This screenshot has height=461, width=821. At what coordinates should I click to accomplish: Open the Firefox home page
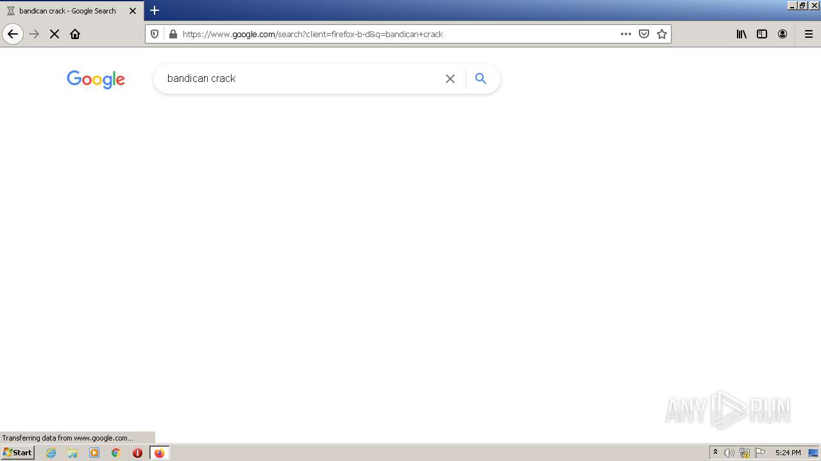tap(75, 34)
